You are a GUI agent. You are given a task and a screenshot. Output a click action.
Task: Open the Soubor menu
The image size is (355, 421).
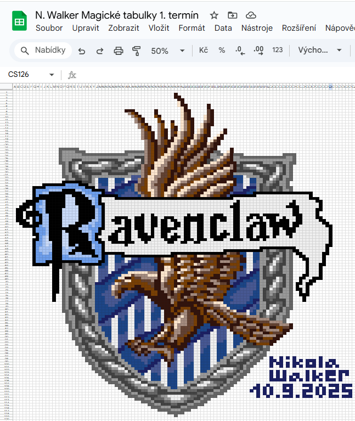(x=49, y=28)
